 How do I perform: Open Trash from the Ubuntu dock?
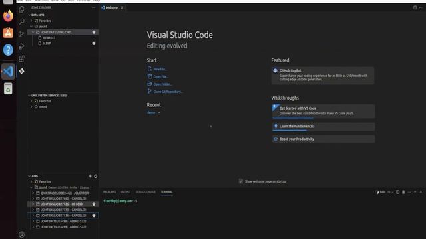[8, 88]
